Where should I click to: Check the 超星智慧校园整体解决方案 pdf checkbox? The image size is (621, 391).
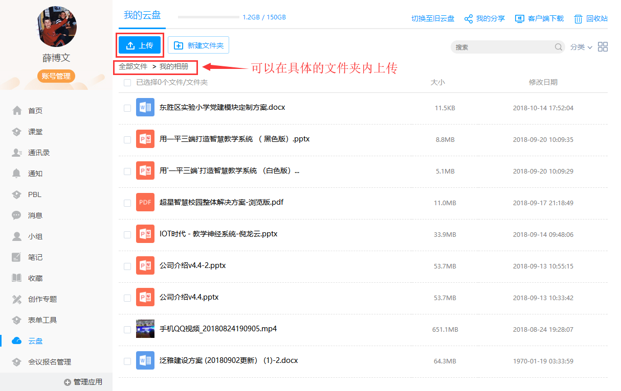[127, 203]
